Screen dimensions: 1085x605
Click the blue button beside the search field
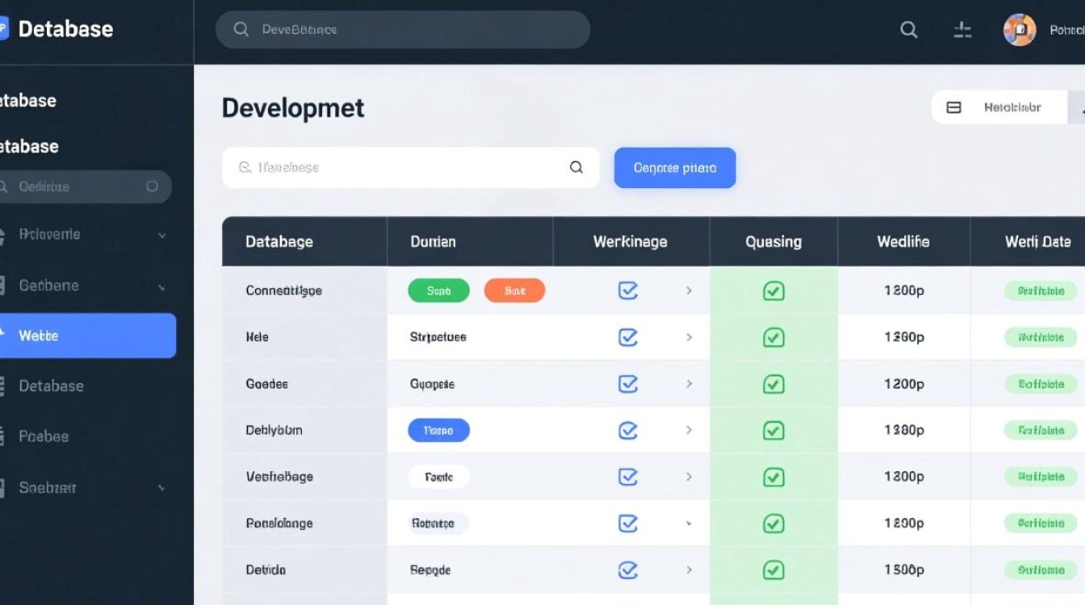tap(675, 168)
